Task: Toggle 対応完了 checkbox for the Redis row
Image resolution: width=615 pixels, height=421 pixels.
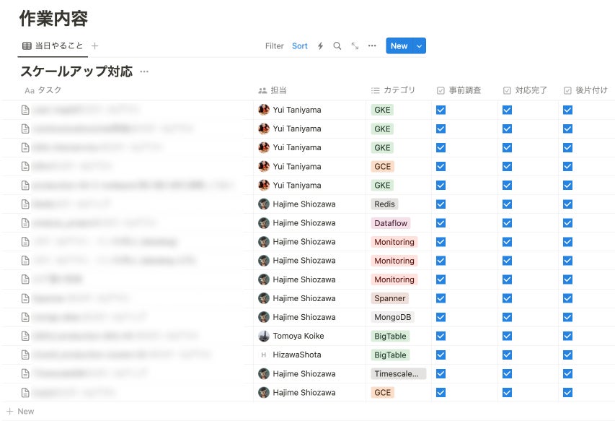Action: click(x=507, y=204)
